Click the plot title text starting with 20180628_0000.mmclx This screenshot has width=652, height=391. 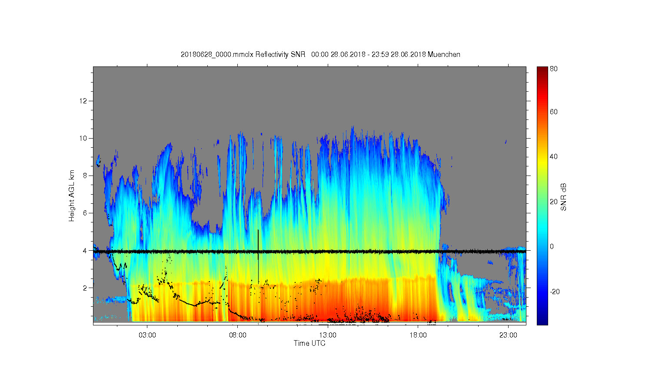pos(320,54)
